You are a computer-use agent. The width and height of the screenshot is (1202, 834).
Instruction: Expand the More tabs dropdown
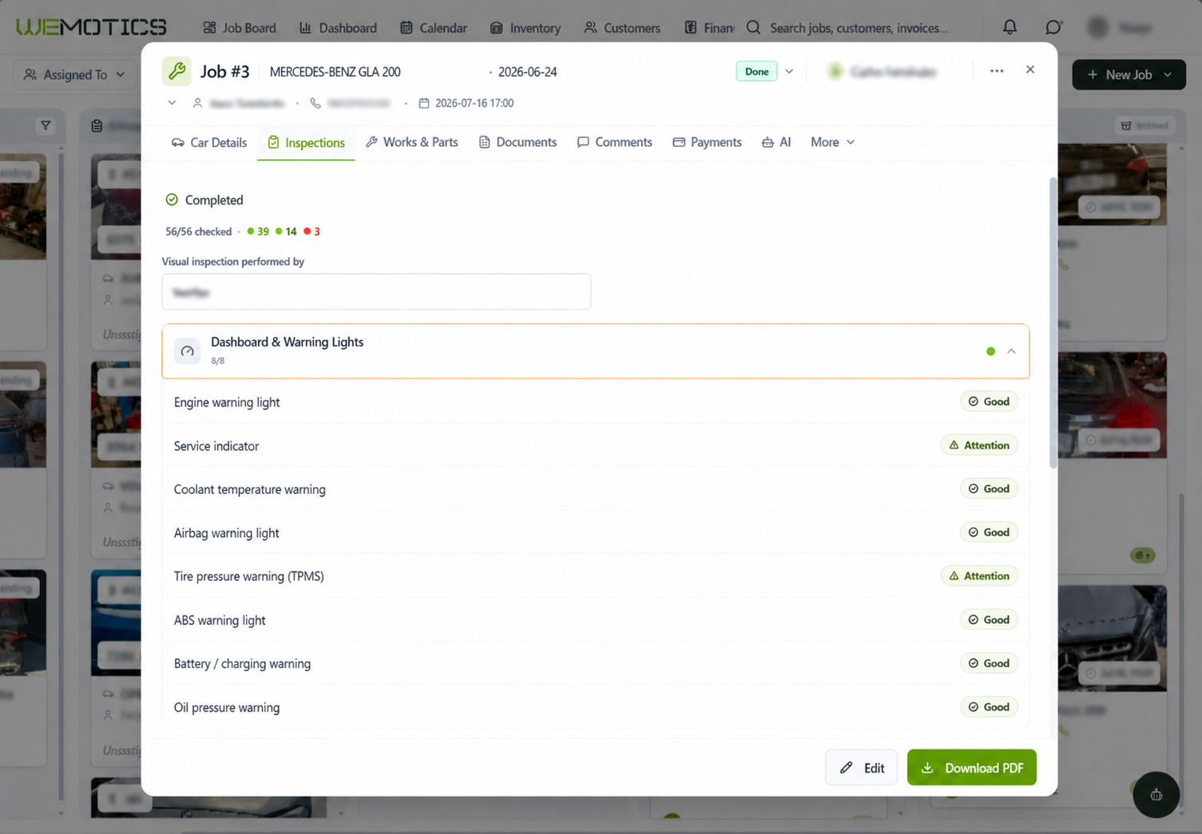click(x=832, y=142)
